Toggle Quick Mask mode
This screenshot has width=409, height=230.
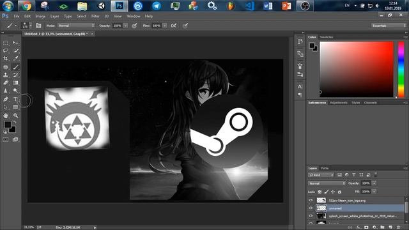coord(6,139)
